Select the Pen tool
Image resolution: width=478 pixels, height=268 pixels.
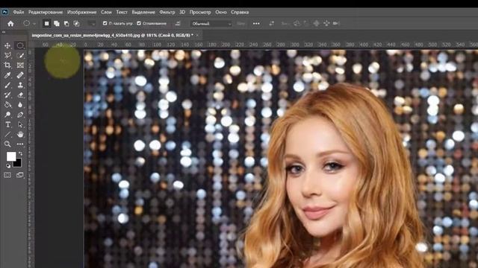click(20, 115)
